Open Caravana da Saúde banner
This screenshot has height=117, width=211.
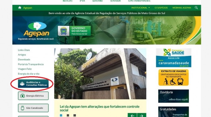point(174,58)
